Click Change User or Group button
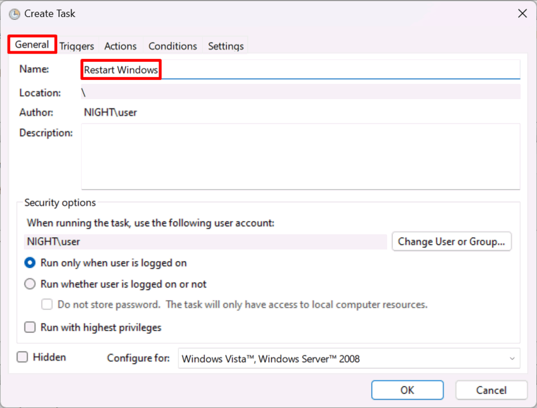 [451, 242]
